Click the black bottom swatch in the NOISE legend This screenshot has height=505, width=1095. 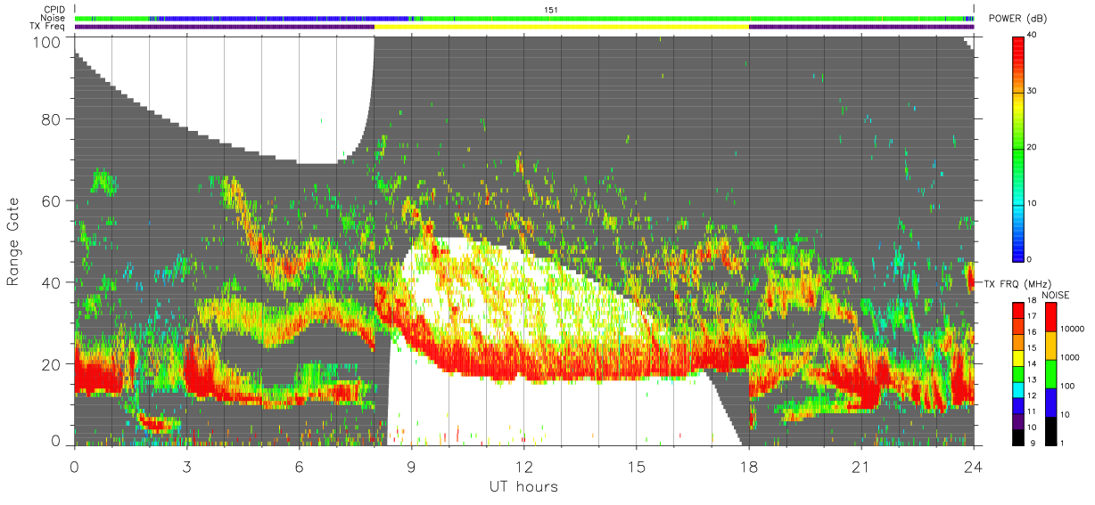click(x=1050, y=429)
